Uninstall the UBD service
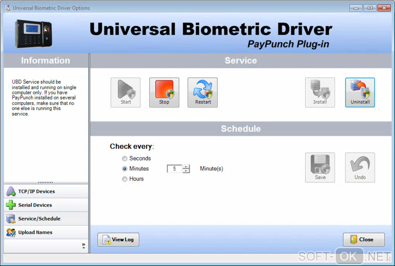This screenshot has width=395, height=266. coord(360,93)
